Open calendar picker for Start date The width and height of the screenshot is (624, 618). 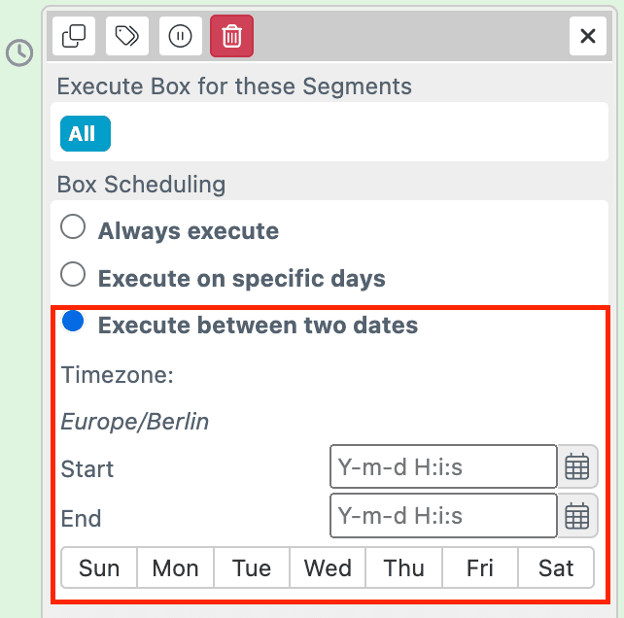pos(577,467)
